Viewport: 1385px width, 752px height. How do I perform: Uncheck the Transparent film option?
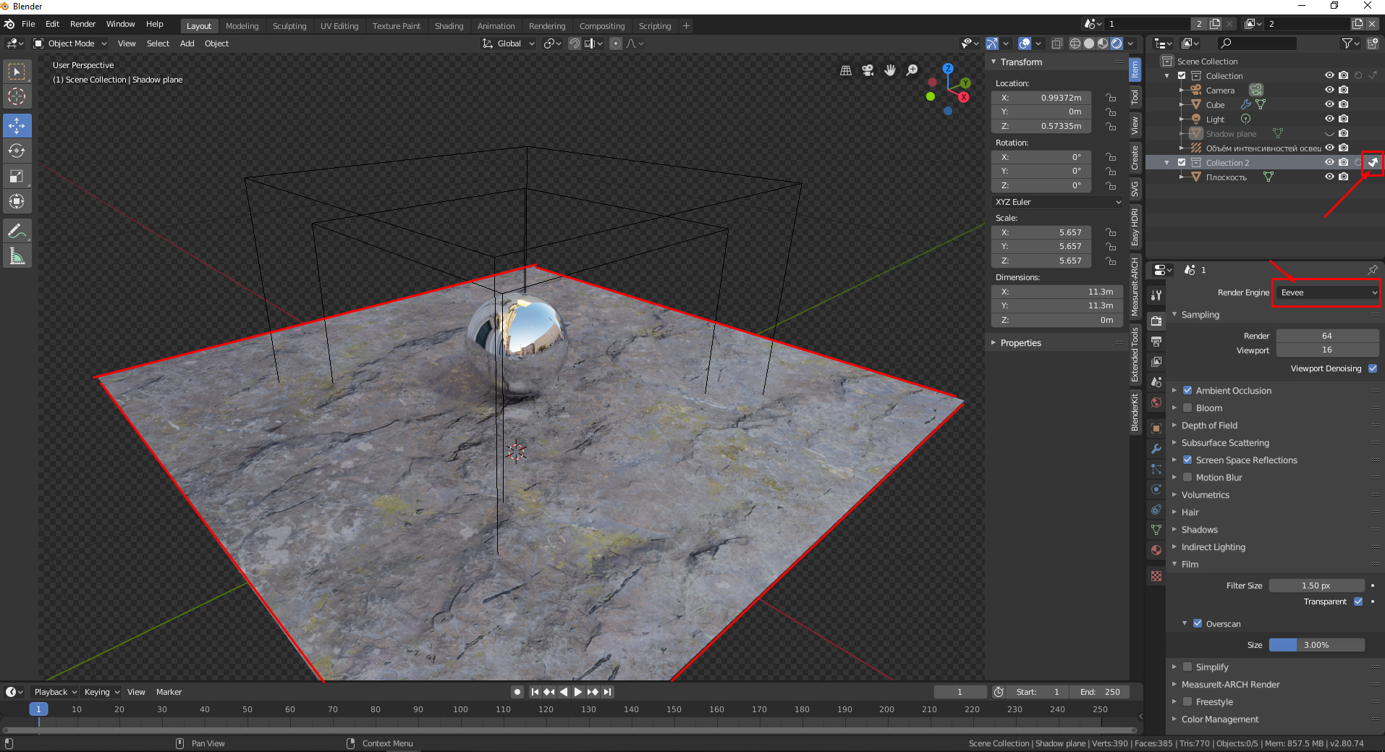[x=1358, y=601]
